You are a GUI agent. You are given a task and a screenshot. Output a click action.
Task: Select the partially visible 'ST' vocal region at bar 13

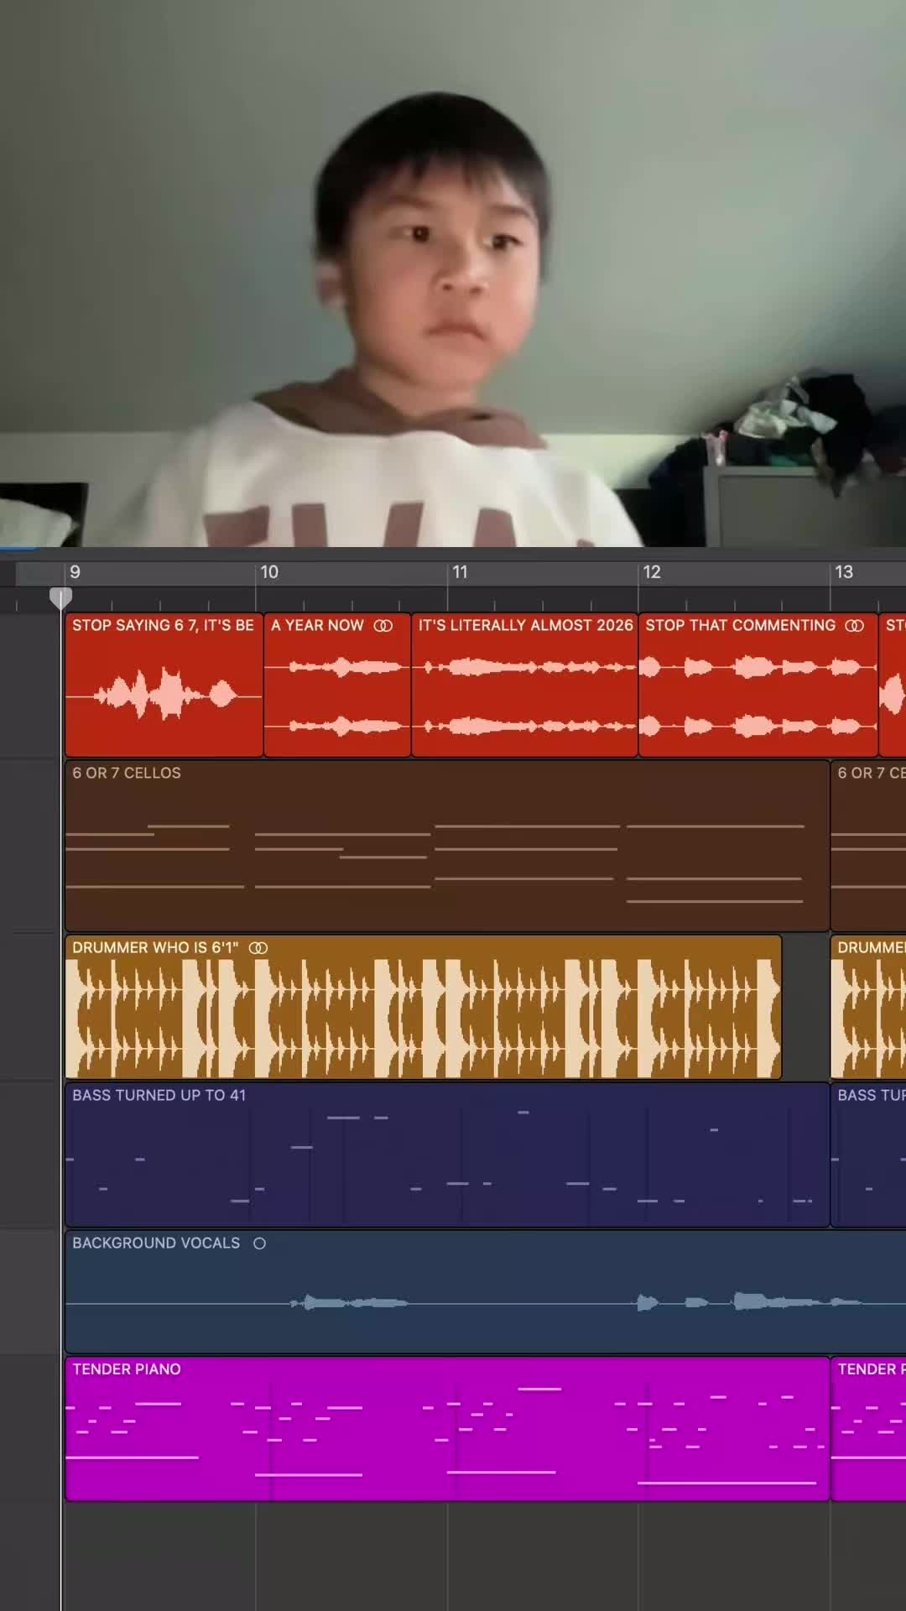coord(893,686)
